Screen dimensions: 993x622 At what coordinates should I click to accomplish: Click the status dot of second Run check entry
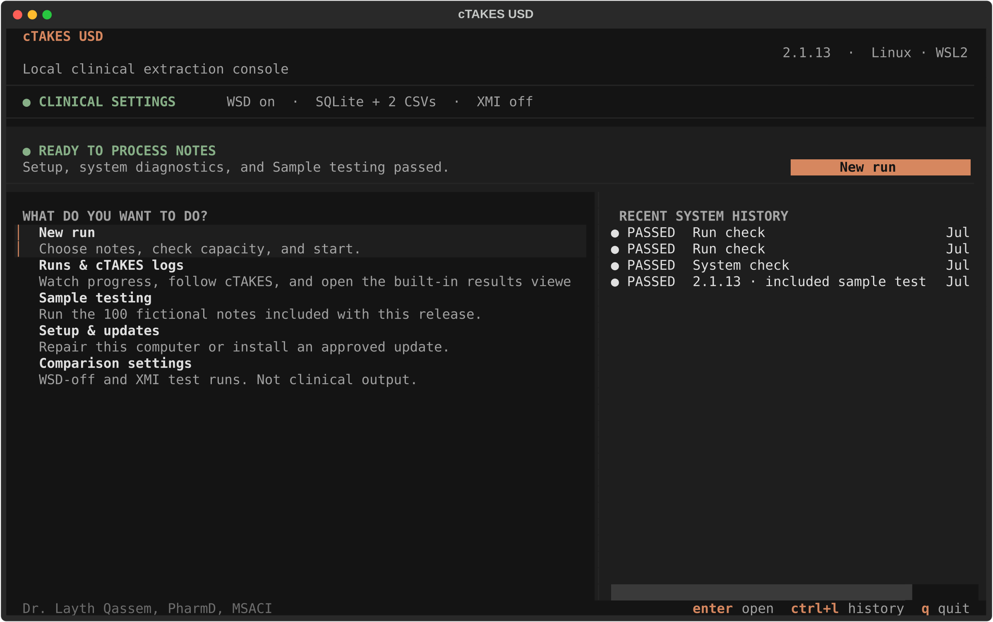coord(615,250)
